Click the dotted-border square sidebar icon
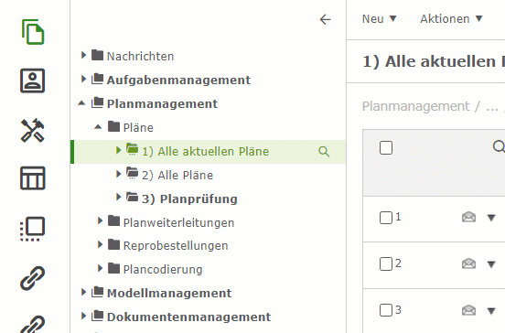505x333 pixels. click(x=33, y=229)
